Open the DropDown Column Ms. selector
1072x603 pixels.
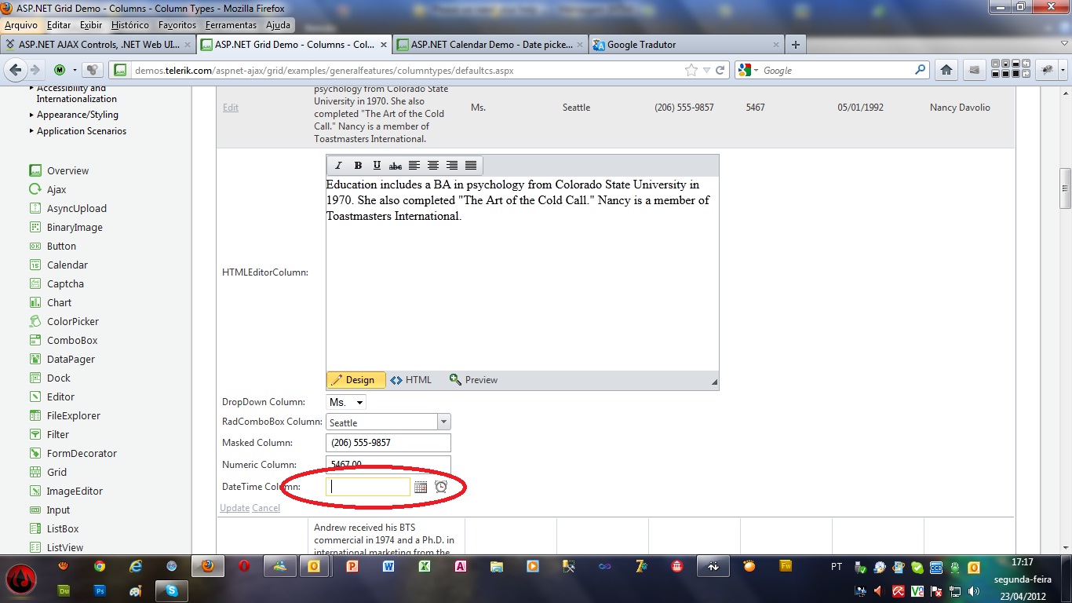(346, 402)
